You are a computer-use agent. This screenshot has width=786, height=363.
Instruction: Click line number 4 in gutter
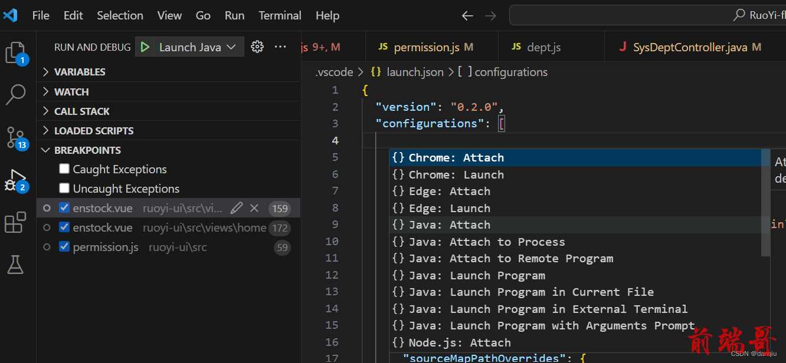[x=335, y=140]
